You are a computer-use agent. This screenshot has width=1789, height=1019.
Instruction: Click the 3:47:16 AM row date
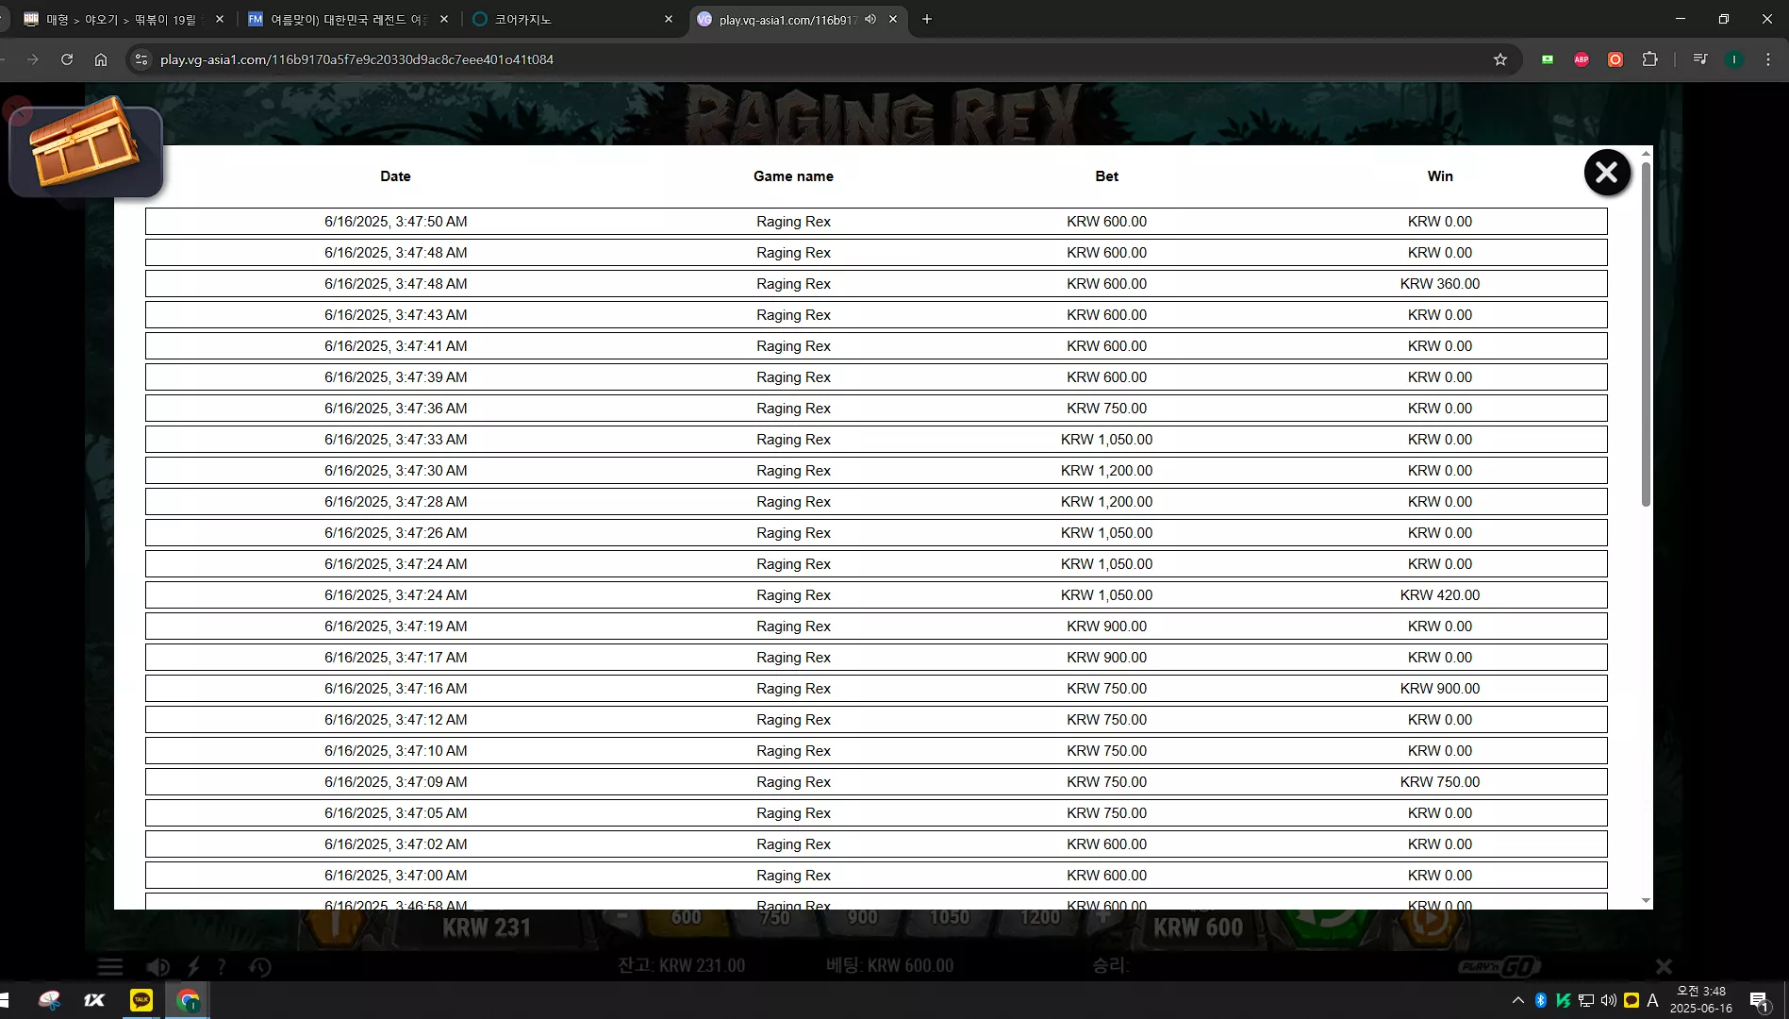396,689
